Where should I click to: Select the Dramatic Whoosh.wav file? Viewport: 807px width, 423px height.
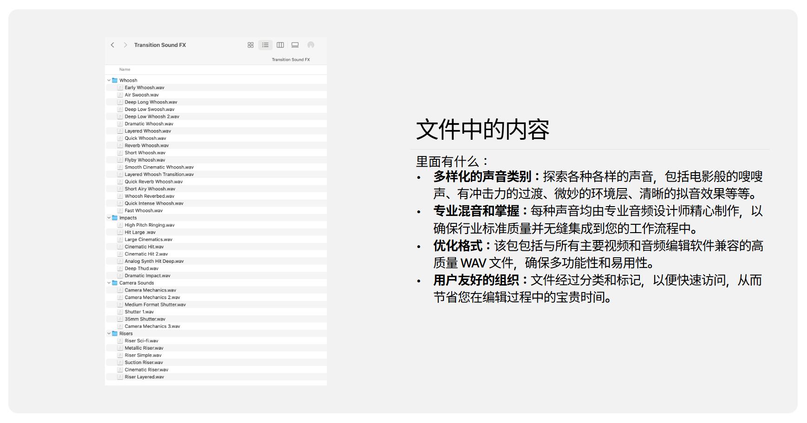[149, 124]
